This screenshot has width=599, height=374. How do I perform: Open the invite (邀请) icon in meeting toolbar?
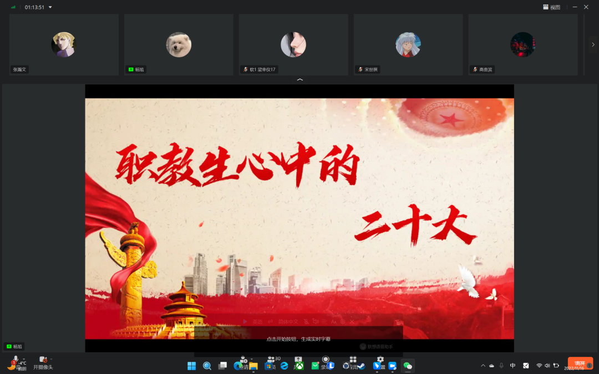coord(243,360)
